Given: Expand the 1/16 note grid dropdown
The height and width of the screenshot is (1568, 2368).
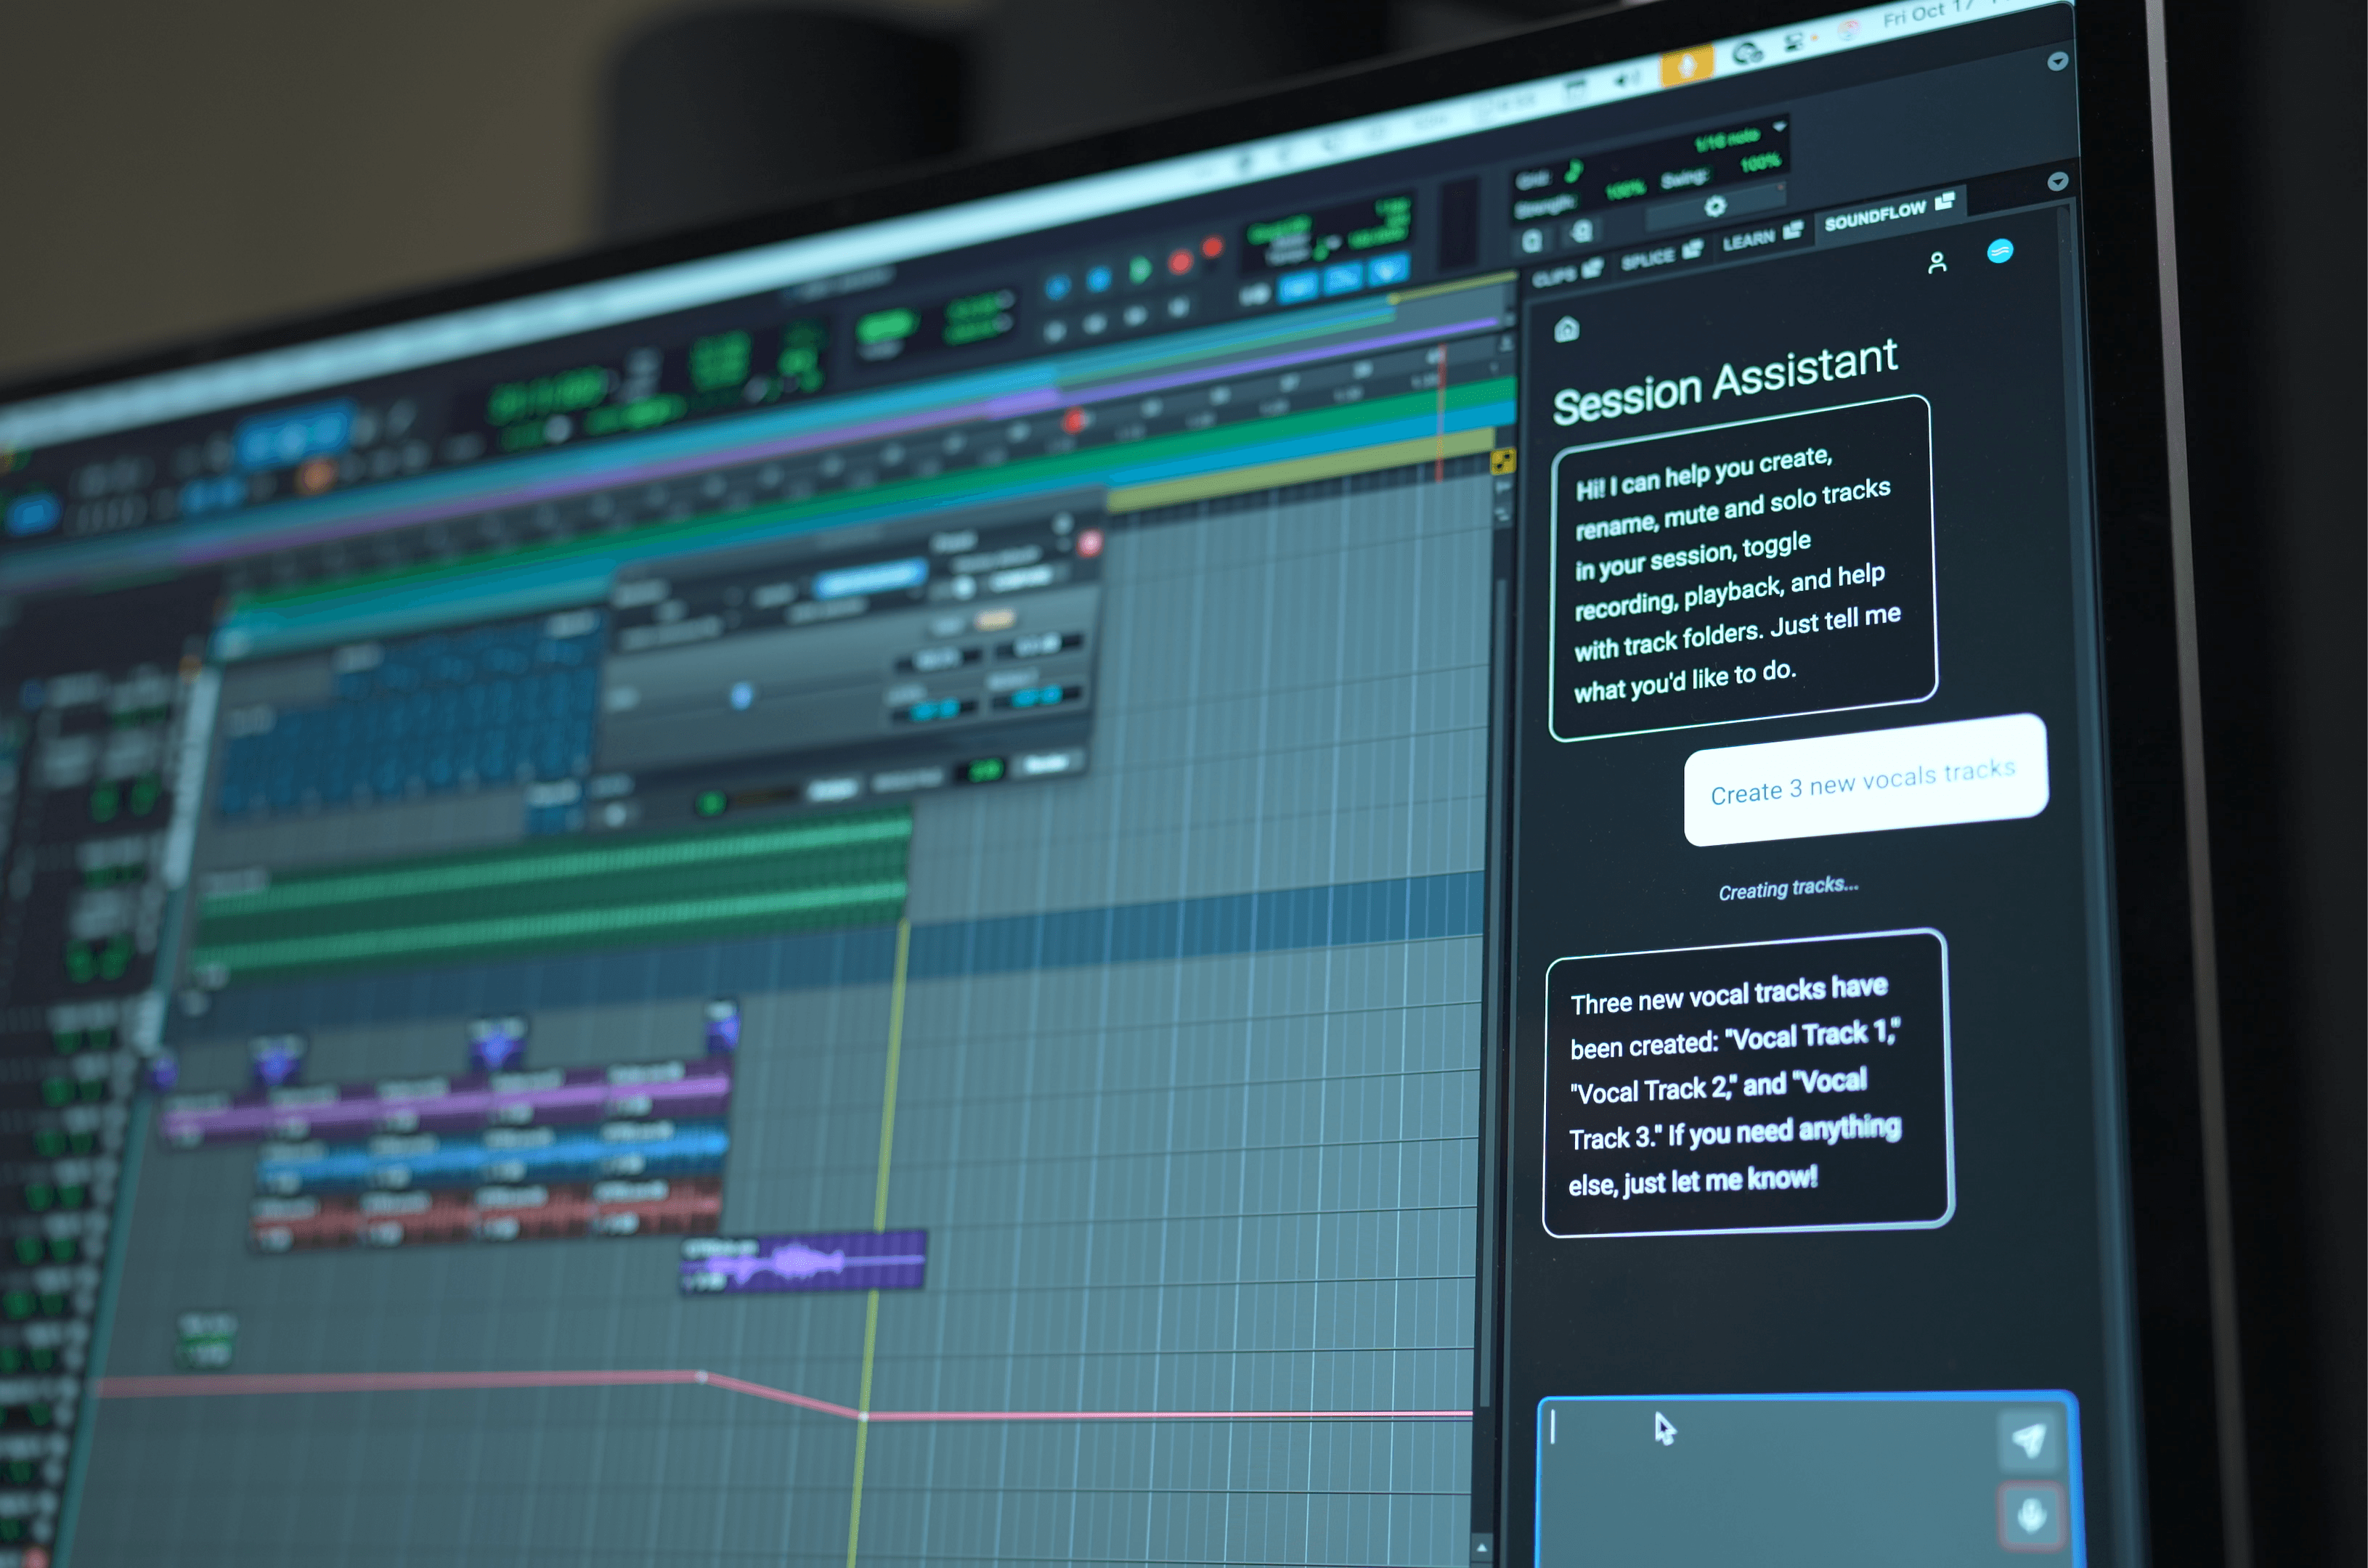Looking at the screenshot, I should pos(1779,127).
